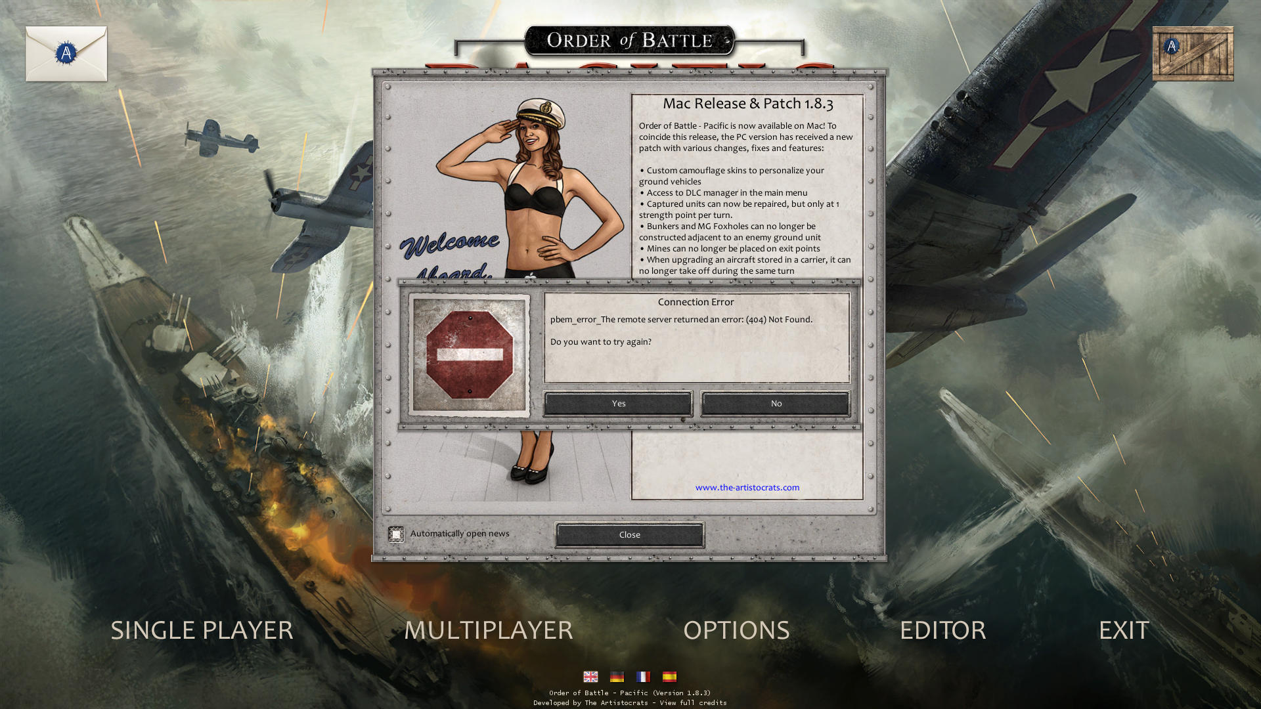This screenshot has width=1261, height=709.
Task: Click Yes to retry connection
Action: [x=618, y=404]
